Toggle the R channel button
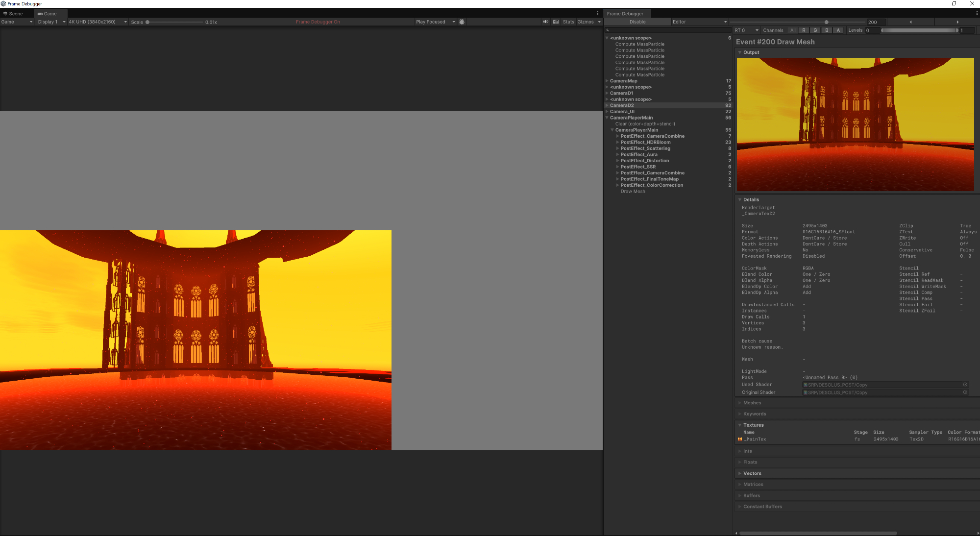 pos(804,30)
